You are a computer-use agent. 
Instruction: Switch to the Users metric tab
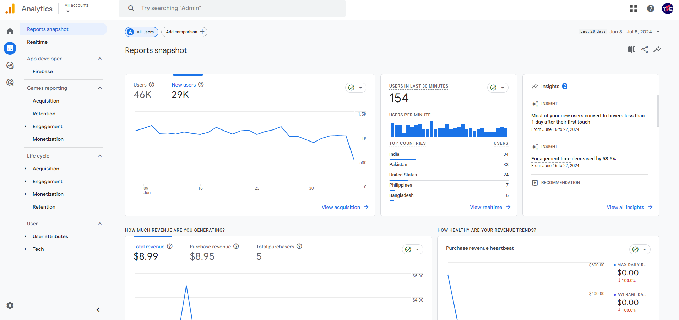[x=144, y=90]
